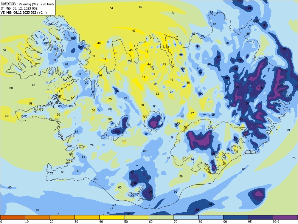Click the "99.9" label on the legend scale
The height and width of the screenshot is (224, 298).
pos(276,222)
